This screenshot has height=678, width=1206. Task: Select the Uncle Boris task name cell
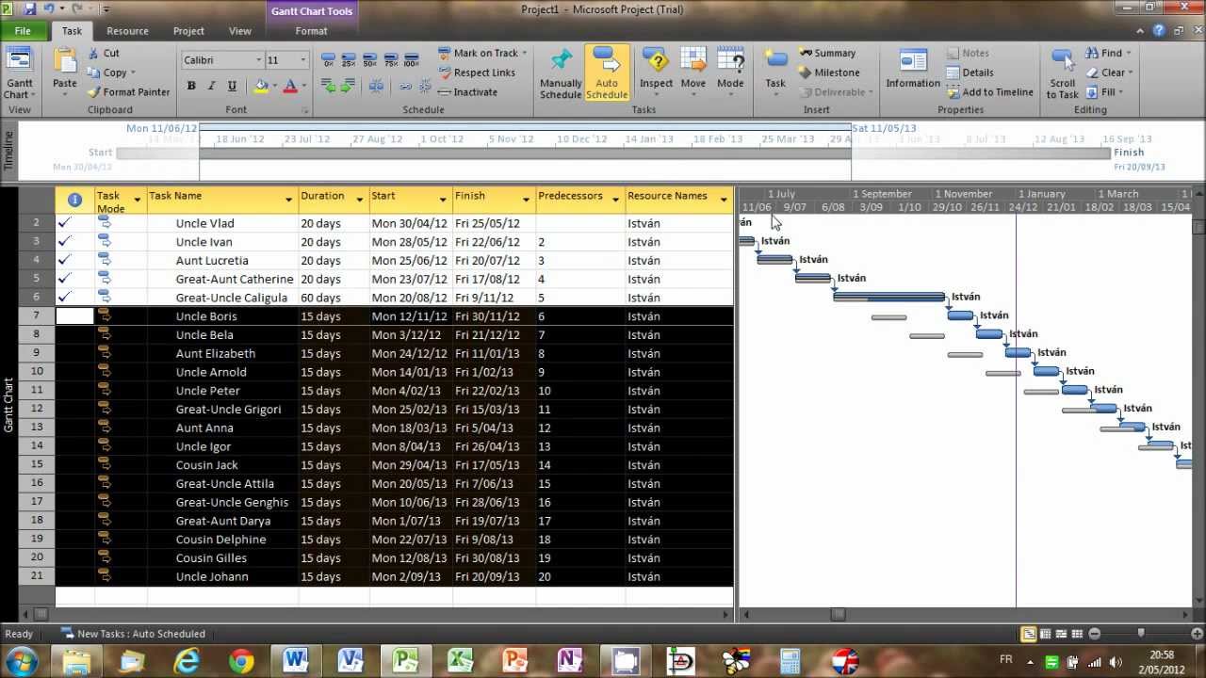pos(222,316)
